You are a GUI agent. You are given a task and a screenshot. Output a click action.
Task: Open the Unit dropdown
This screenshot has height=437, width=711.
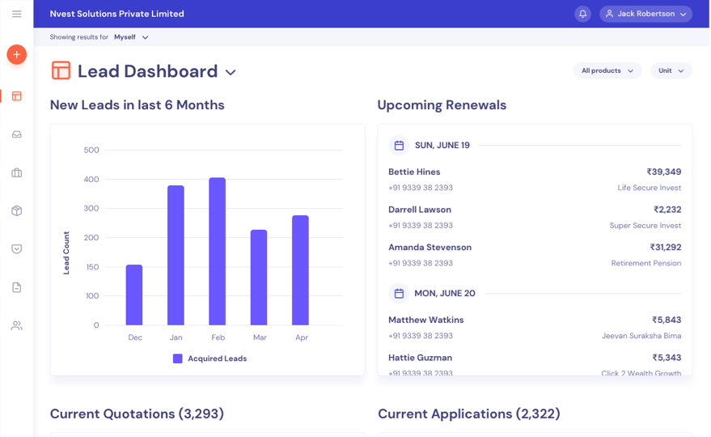click(x=671, y=71)
